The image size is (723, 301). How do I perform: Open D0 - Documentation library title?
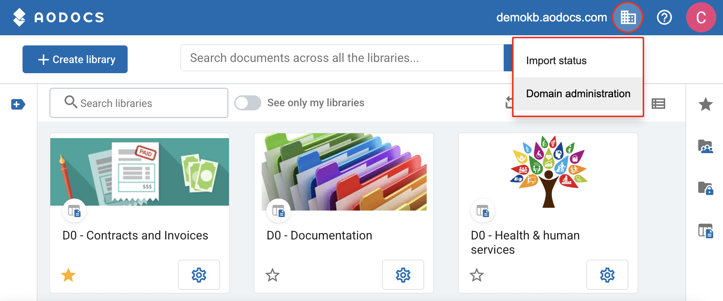[319, 235]
